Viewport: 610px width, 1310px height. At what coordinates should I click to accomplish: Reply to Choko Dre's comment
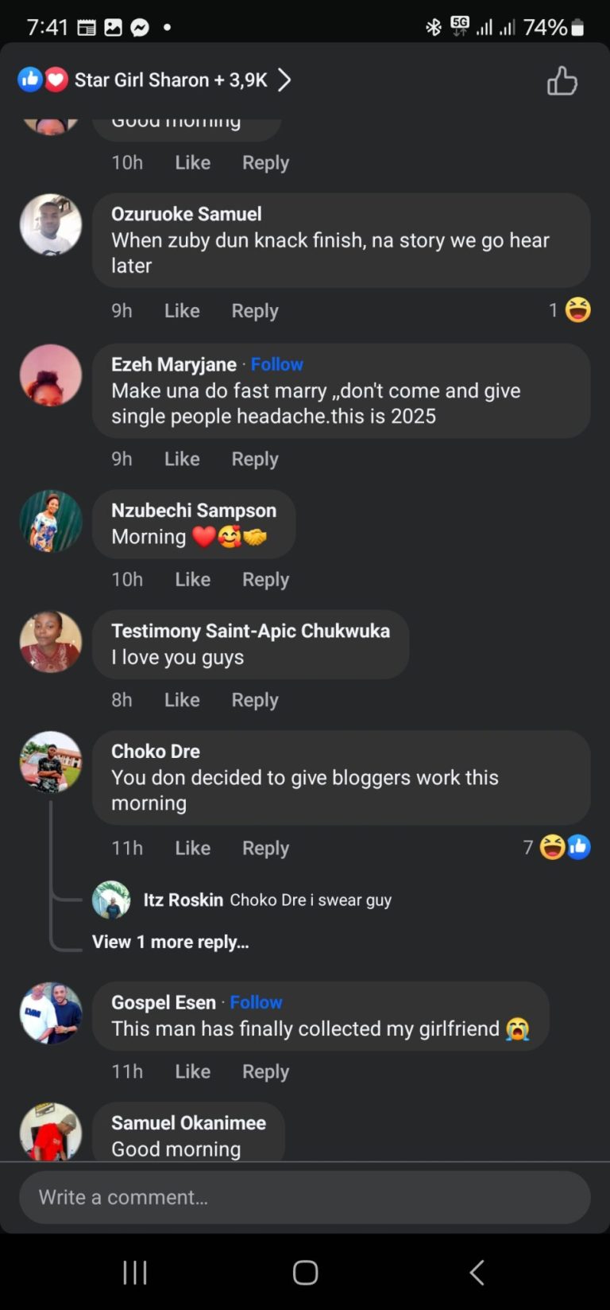[265, 848]
